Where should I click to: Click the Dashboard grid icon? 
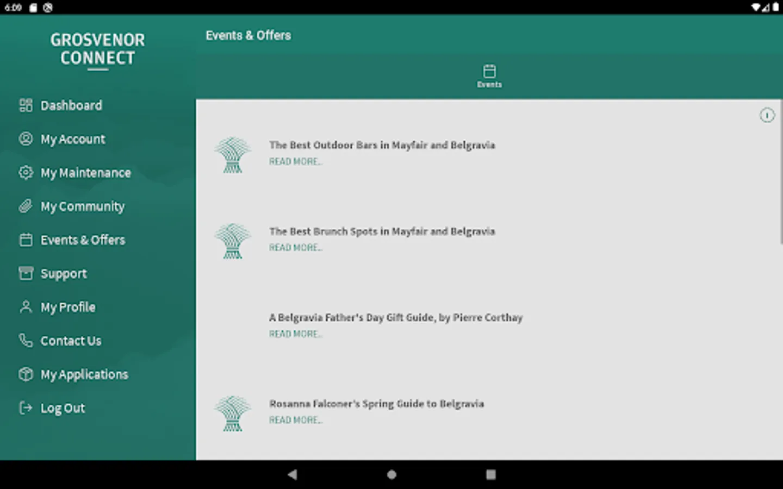click(x=26, y=105)
